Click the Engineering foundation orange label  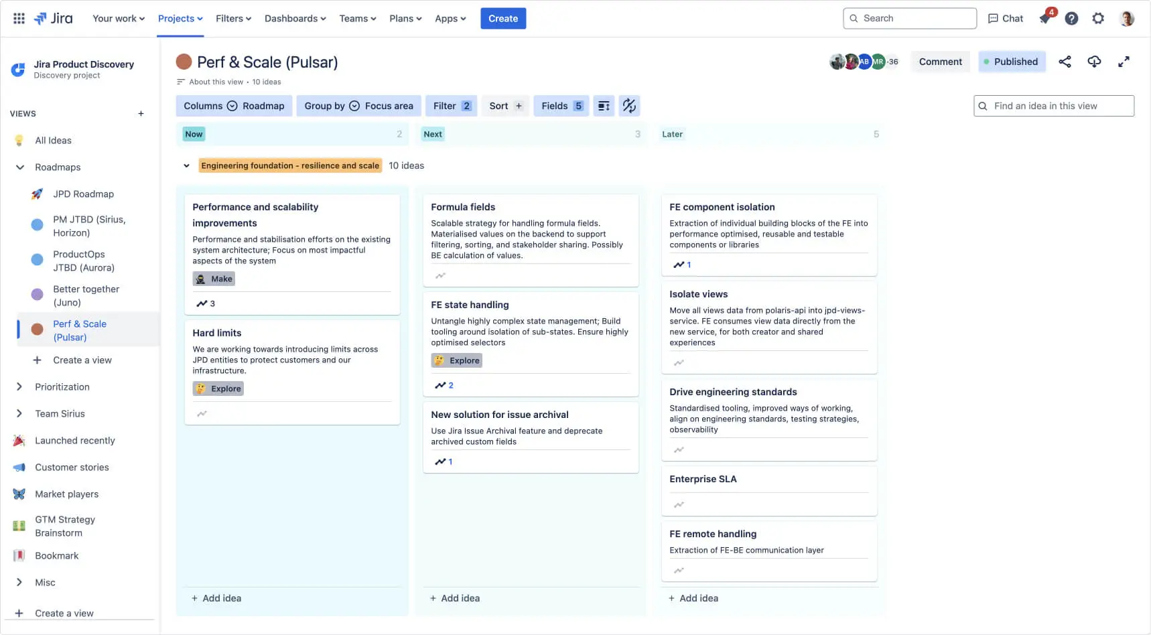coord(290,165)
